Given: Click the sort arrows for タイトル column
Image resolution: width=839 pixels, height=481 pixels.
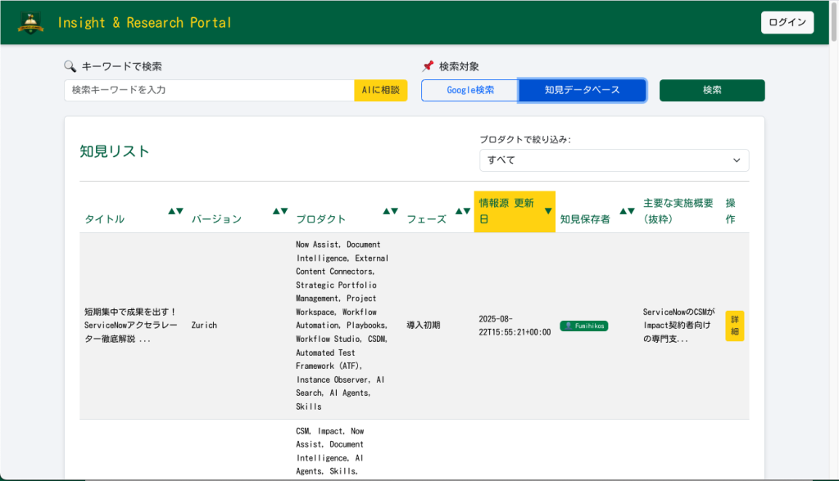Looking at the screenshot, I should (175, 211).
